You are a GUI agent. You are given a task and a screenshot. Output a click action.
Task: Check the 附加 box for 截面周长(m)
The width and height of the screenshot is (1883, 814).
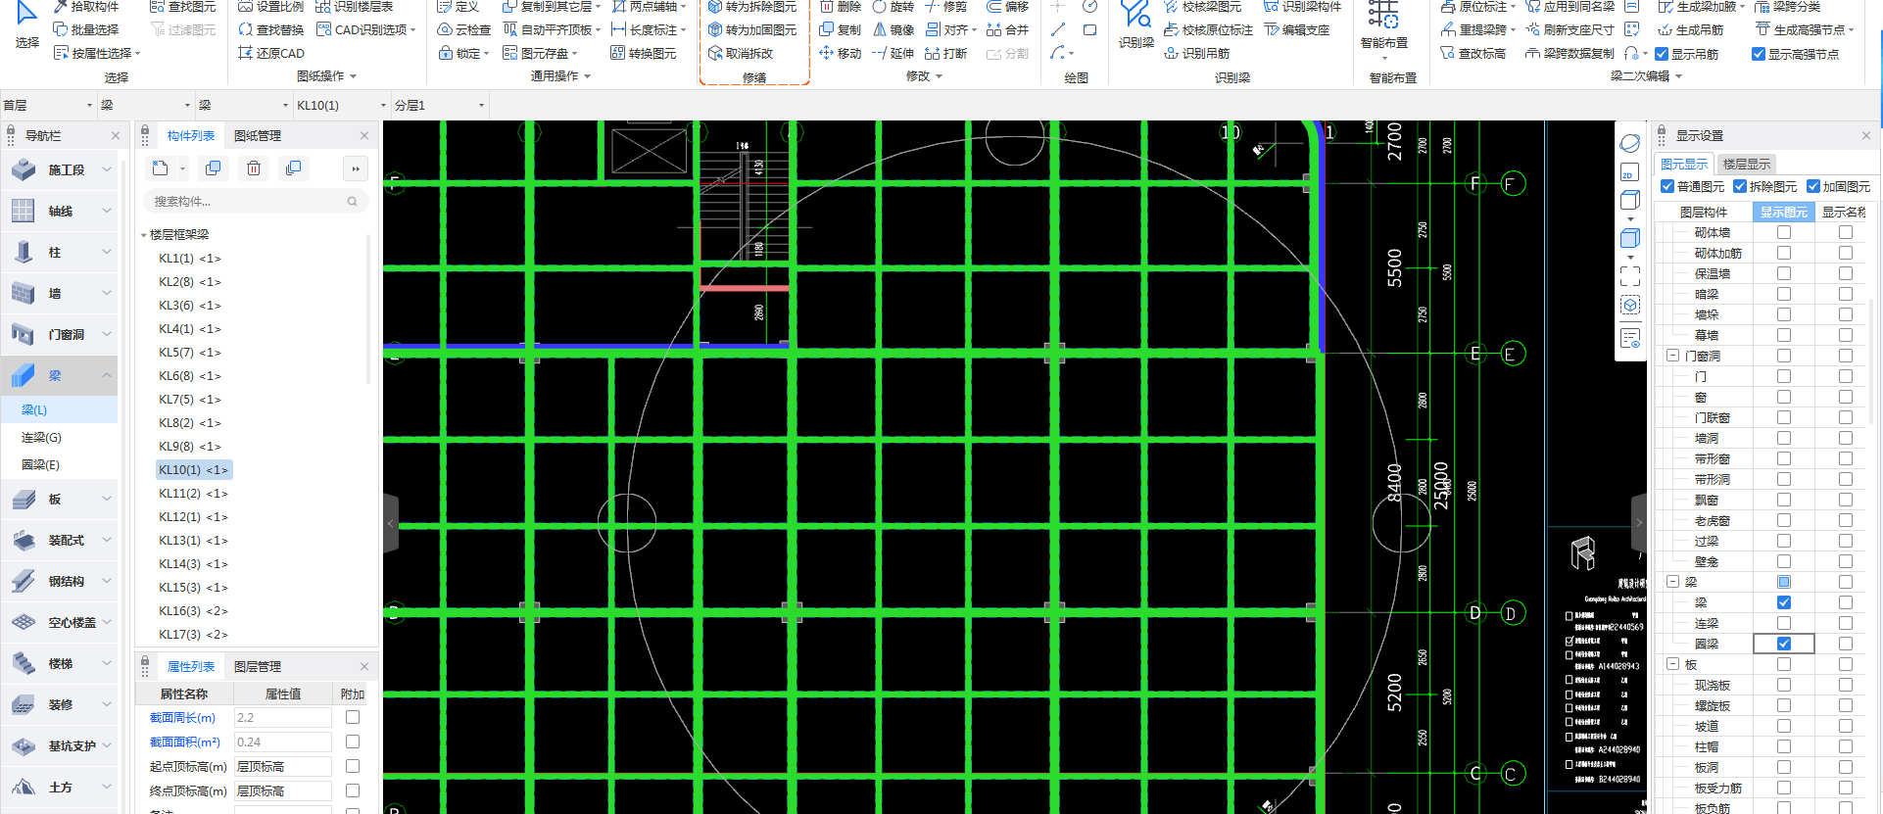[x=353, y=717]
